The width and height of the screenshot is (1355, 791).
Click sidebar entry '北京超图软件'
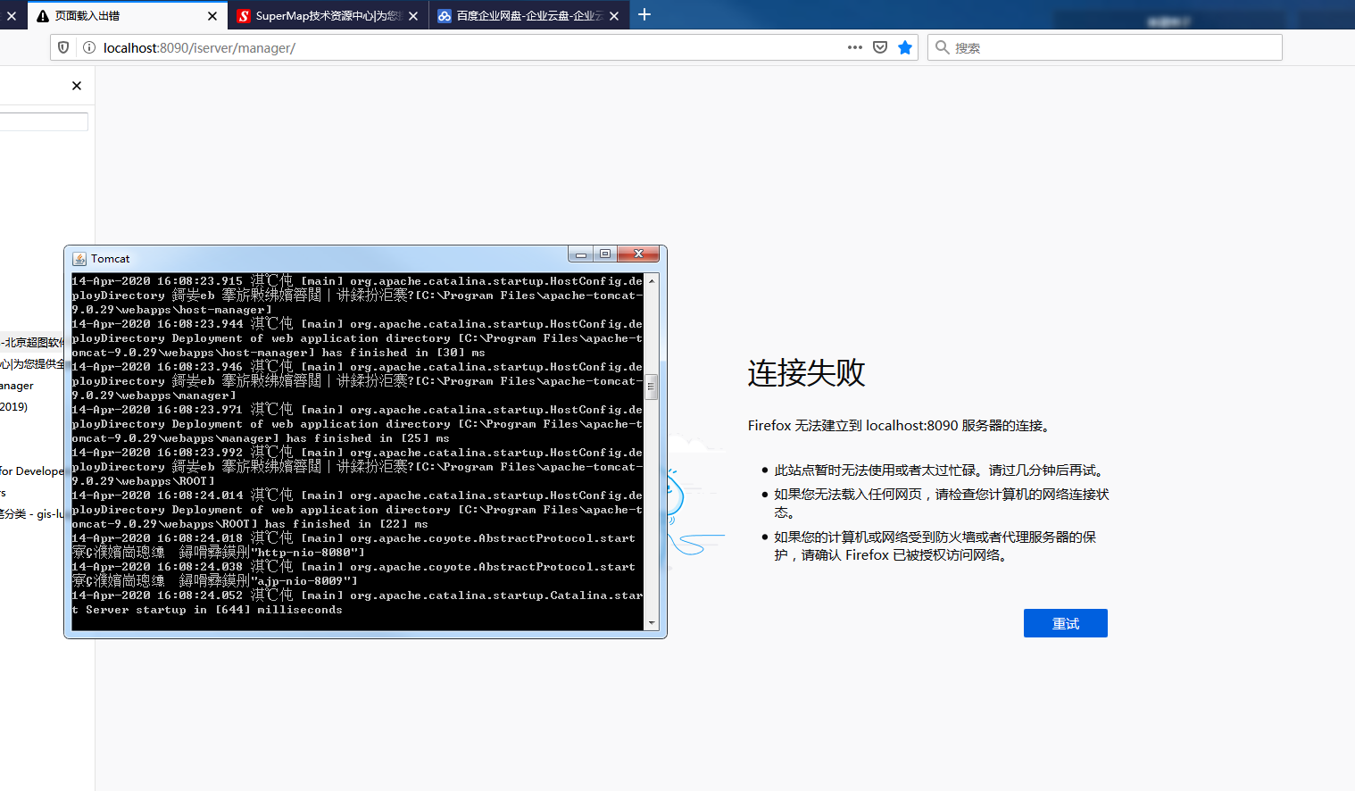[32, 342]
